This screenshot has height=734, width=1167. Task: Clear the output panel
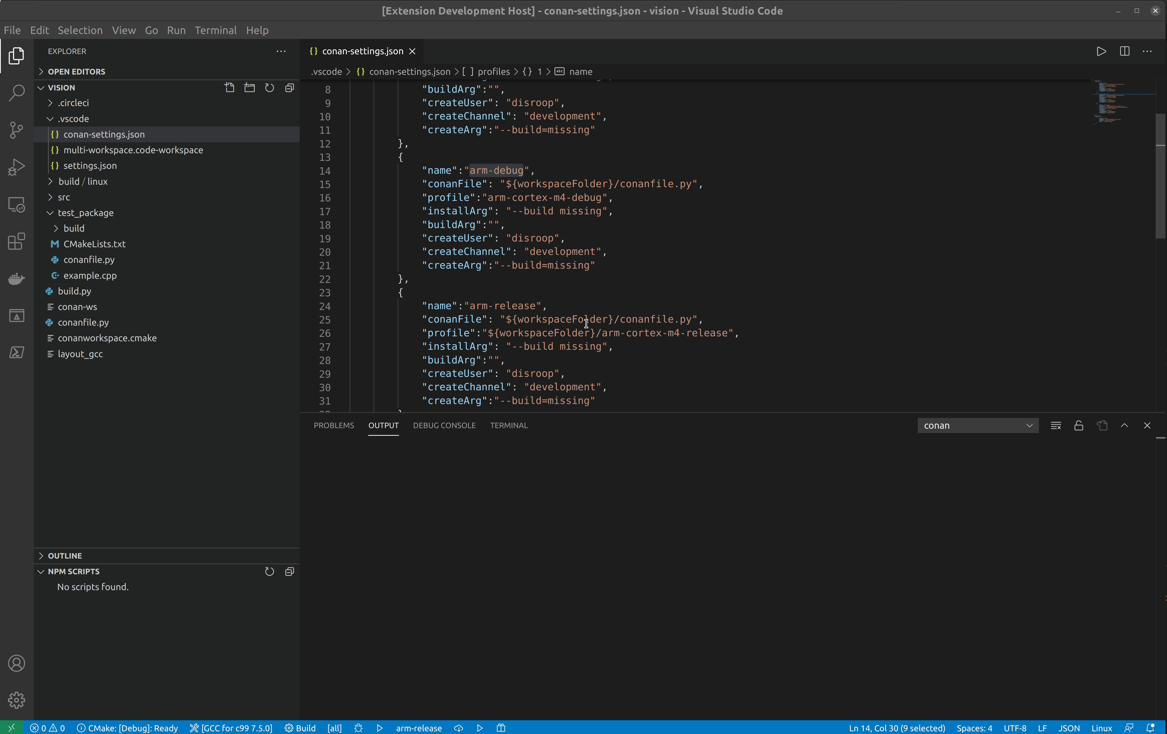[1055, 425]
